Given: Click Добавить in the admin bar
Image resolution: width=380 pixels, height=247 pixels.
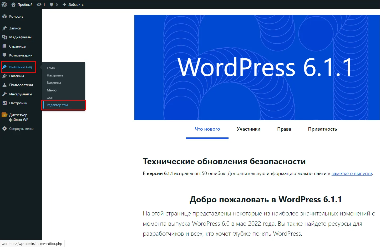Looking at the screenshot, I should (x=76, y=4).
